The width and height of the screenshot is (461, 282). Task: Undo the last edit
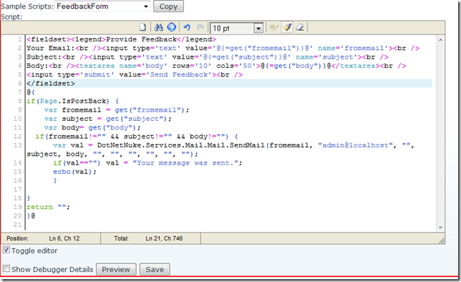pos(187,28)
